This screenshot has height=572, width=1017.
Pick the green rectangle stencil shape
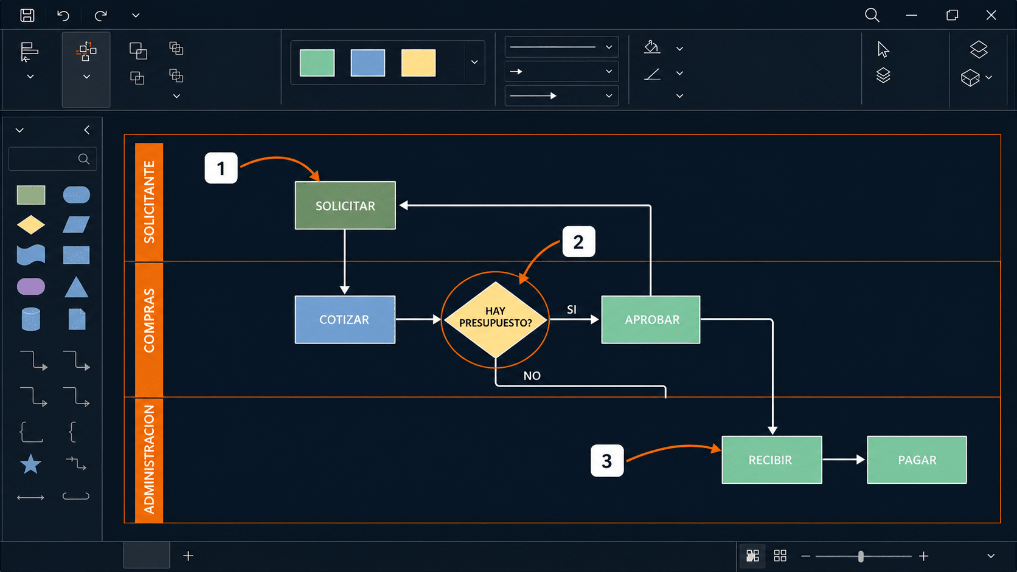point(31,195)
